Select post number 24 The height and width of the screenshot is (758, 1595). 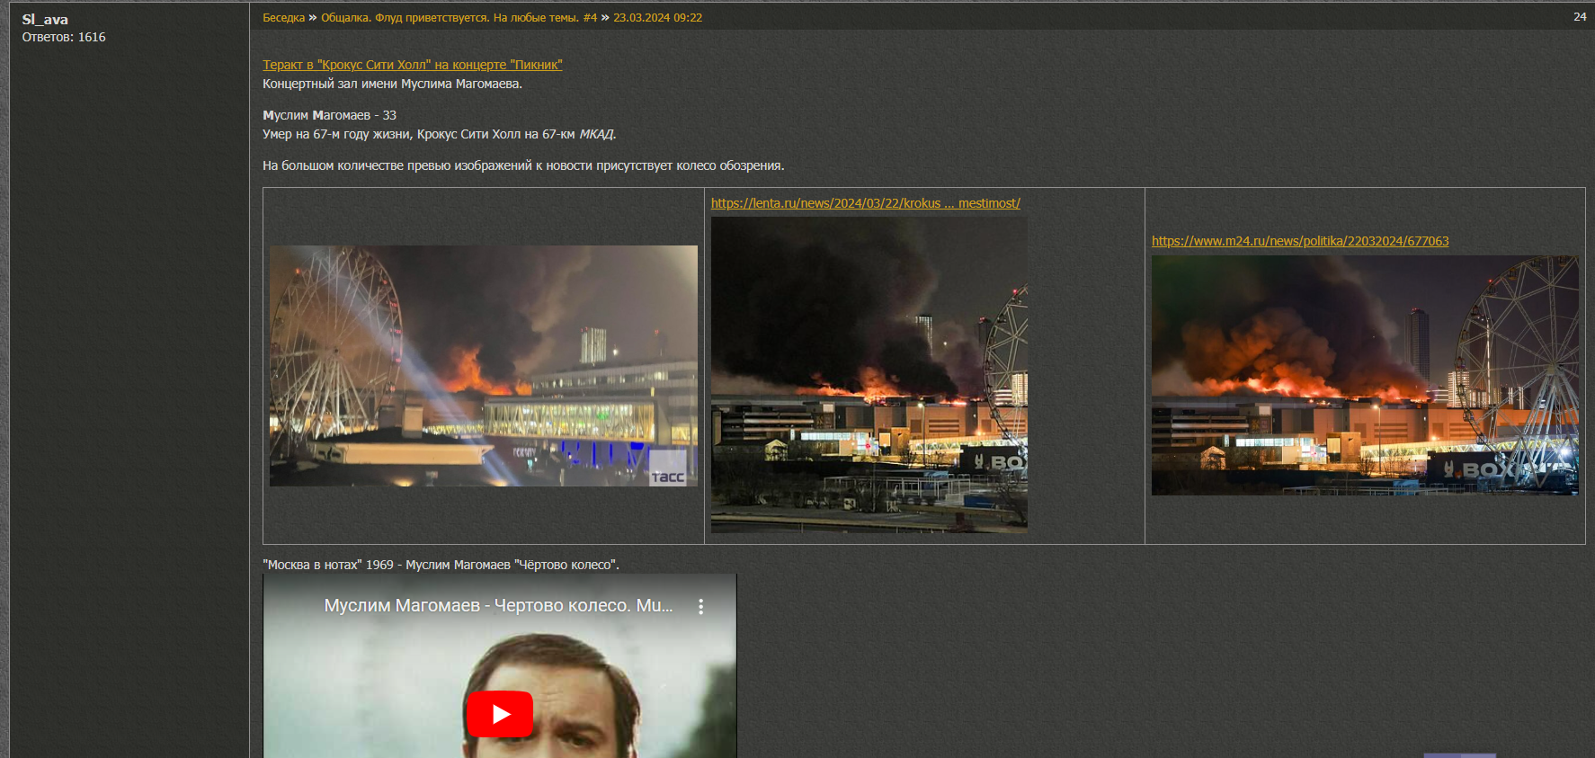coord(1580,17)
